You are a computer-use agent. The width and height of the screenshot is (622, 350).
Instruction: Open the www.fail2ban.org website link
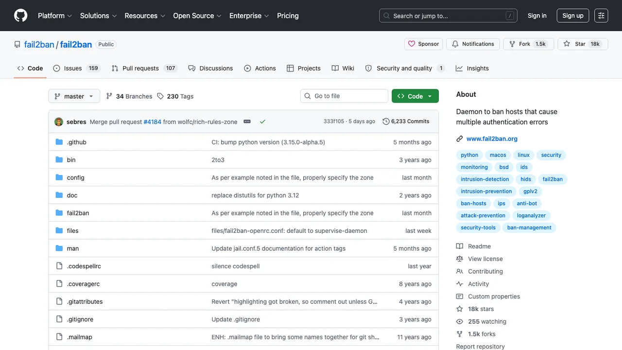pyautogui.click(x=492, y=139)
